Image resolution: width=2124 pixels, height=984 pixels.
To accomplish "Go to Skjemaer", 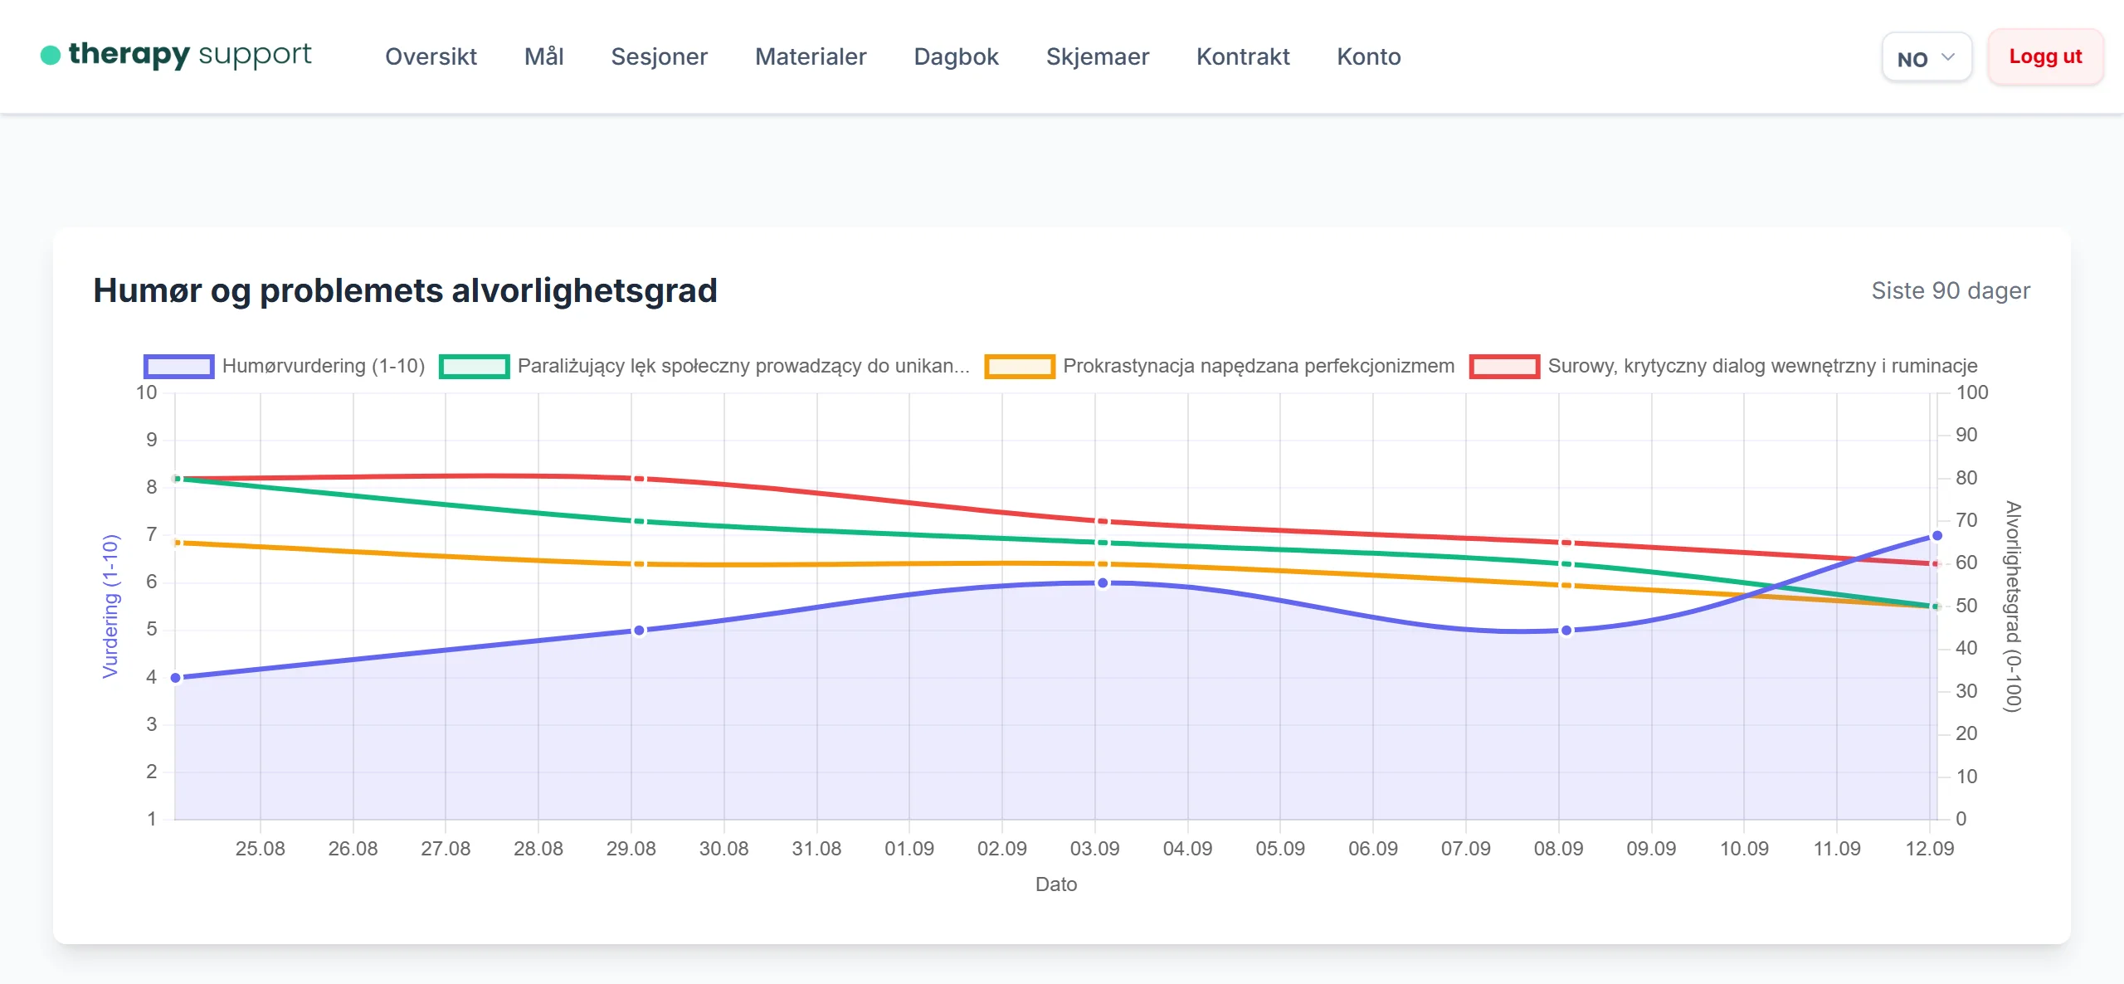I will (1097, 56).
